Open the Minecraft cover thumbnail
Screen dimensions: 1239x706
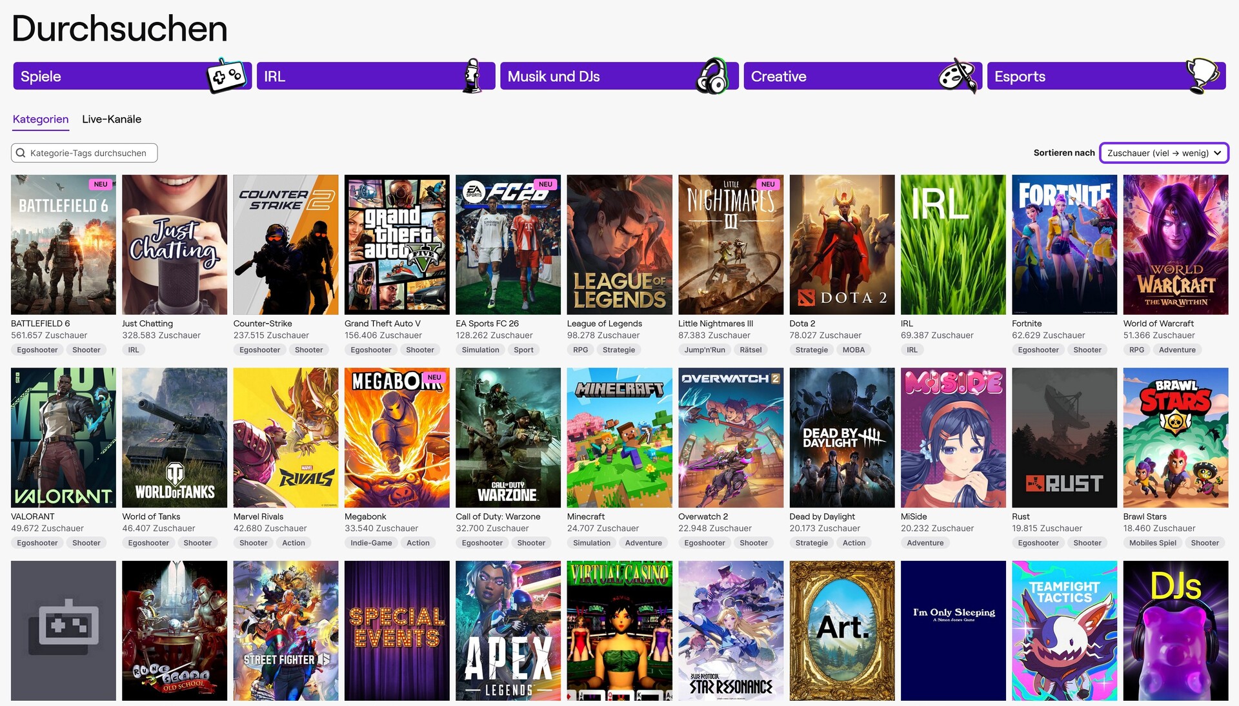tap(619, 437)
